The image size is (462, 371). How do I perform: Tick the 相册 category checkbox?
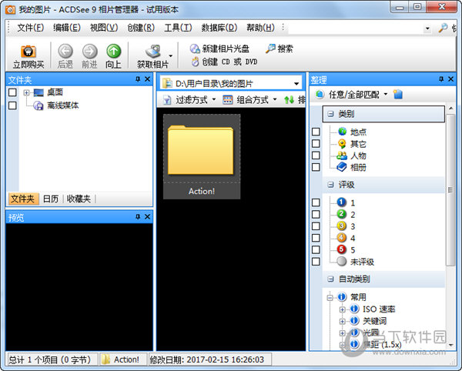(316, 167)
